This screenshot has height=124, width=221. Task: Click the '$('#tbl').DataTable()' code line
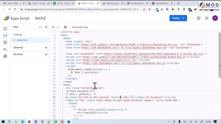[85, 72]
